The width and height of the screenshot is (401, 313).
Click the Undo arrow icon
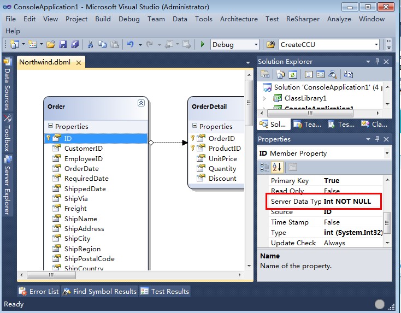[131, 44]
